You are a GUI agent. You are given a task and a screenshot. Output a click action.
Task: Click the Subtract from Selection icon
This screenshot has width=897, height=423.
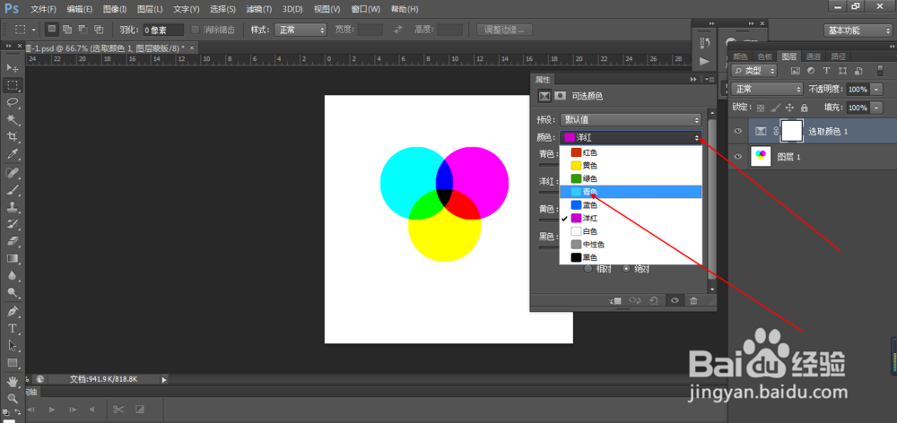tap(83, 30)
